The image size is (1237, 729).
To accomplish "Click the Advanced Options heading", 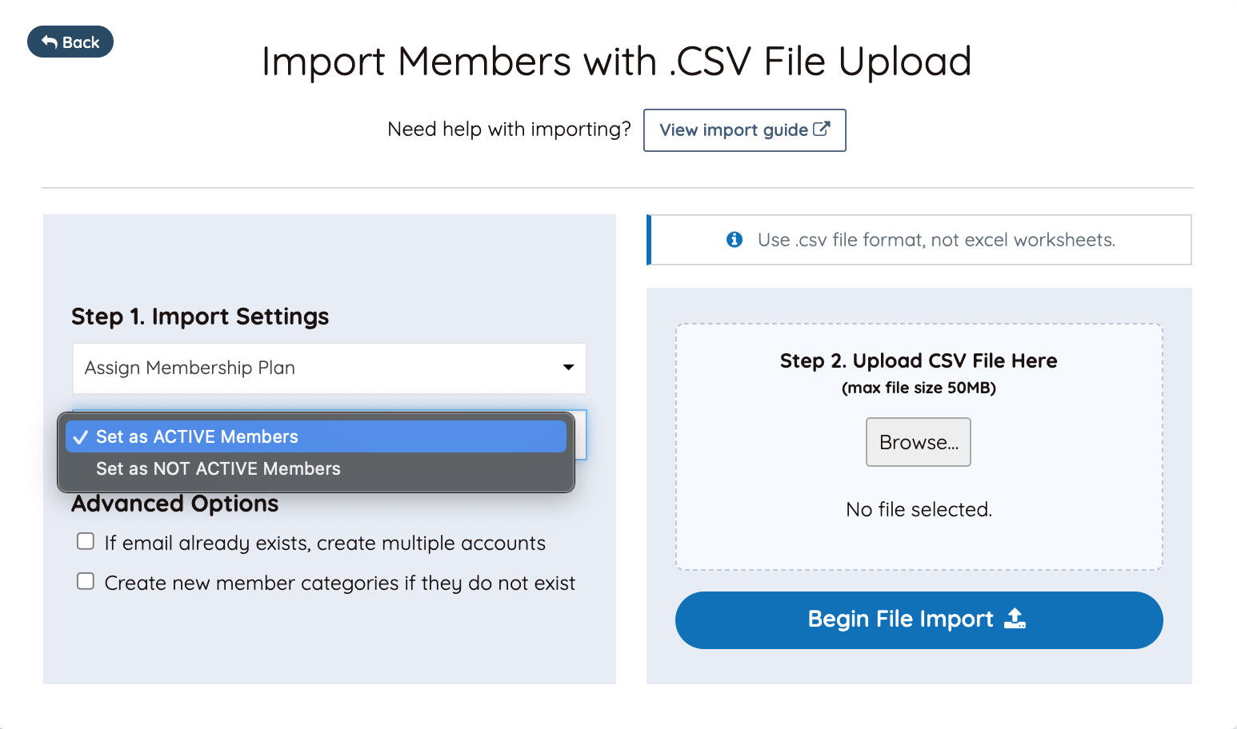I will [174, 504].
